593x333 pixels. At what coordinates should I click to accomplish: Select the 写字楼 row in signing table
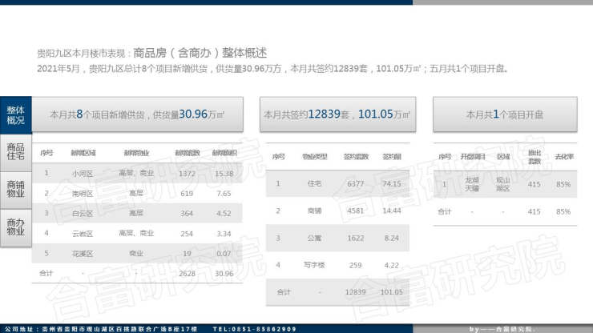click(x=337, y=265)
